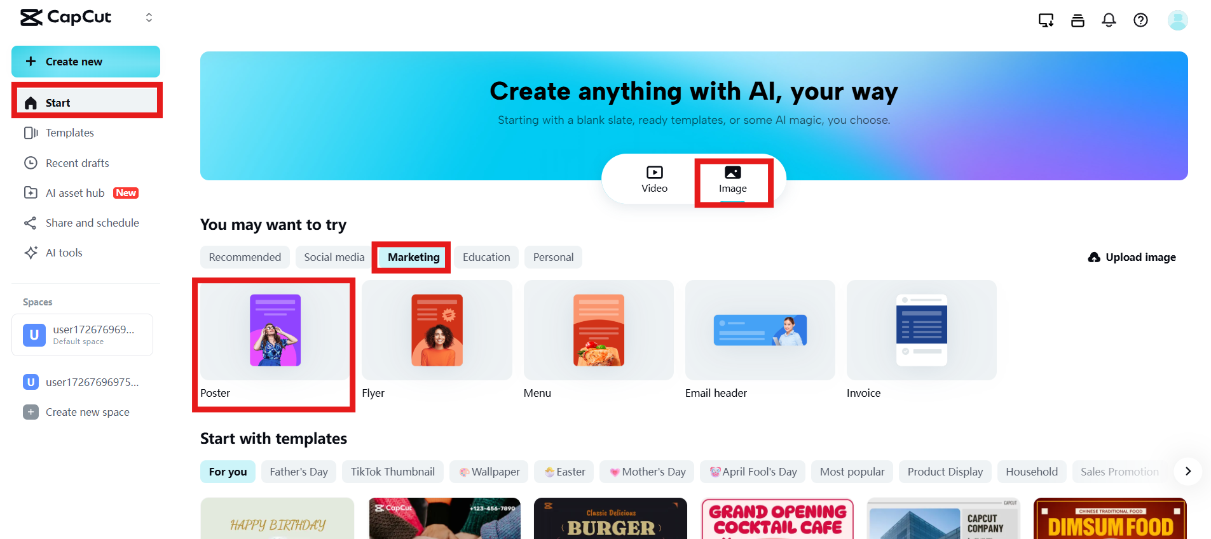Select the Education category tab
1211x539 pixels.
point(486,257)
